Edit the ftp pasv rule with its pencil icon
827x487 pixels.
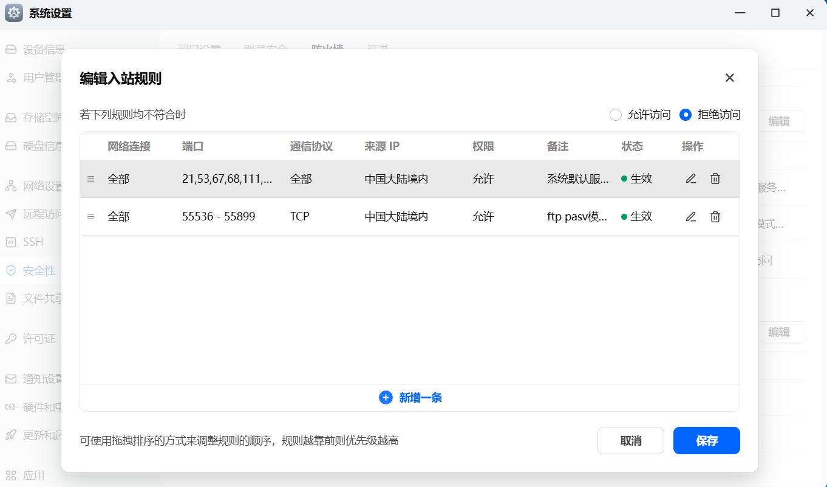pyautogui.click(x=690, y=217)
